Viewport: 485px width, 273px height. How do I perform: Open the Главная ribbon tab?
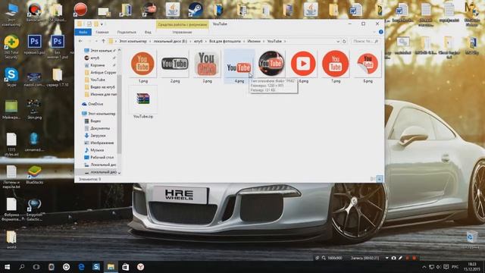pyautogui.click(x=102, y=32)
